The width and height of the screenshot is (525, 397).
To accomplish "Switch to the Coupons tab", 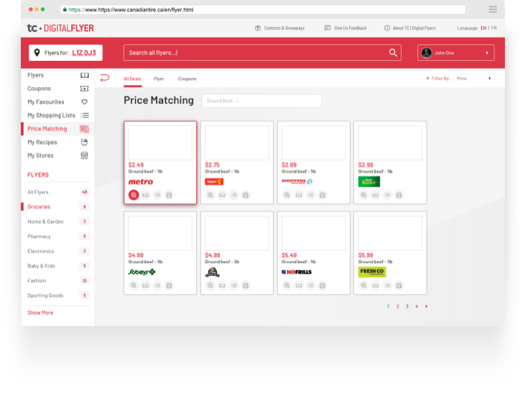I will pyautogui.click(x=187, y=79).
